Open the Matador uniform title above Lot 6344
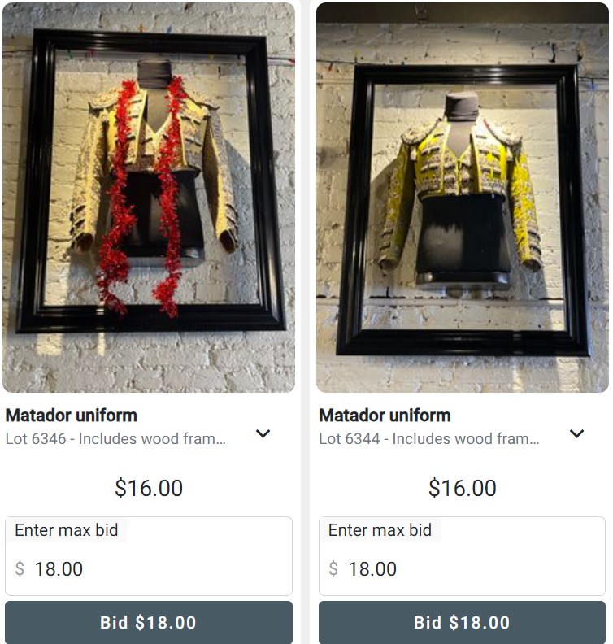 pos(385,416)
